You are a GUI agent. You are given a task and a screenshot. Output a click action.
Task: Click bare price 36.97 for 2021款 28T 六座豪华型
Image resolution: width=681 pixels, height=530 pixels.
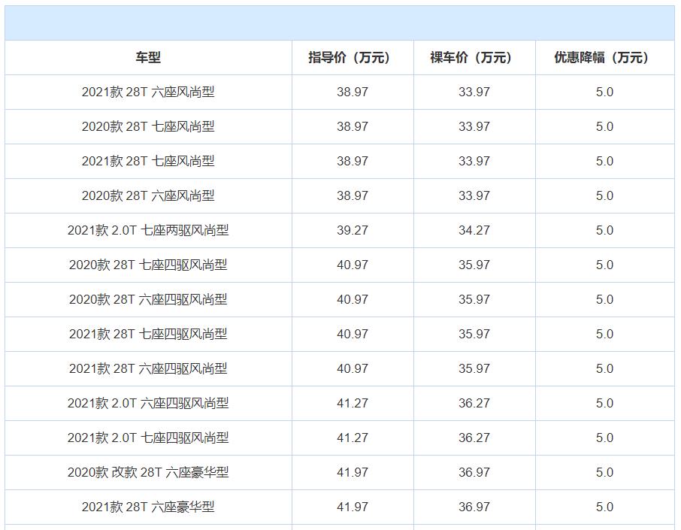(474, 507)
